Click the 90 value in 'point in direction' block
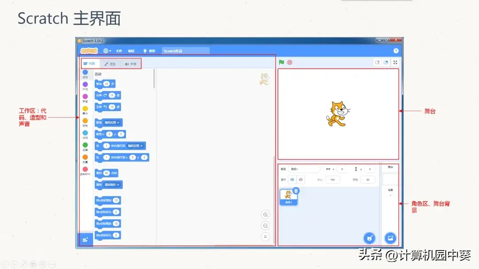Viewport: 479px width, 269px height. point(106,173)
